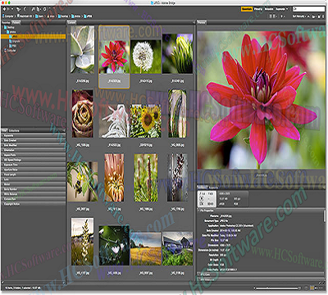Viewport: 328px width, 295px height.
Task: Switch to the Favorites tab
Action: pos(6,23)
